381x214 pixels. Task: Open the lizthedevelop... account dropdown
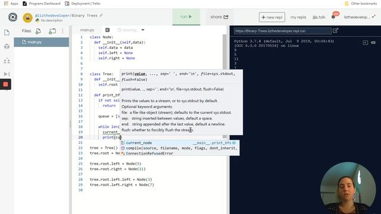(360, 17)
